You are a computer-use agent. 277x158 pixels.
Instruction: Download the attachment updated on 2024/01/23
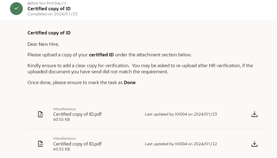(x=254, y=114)
